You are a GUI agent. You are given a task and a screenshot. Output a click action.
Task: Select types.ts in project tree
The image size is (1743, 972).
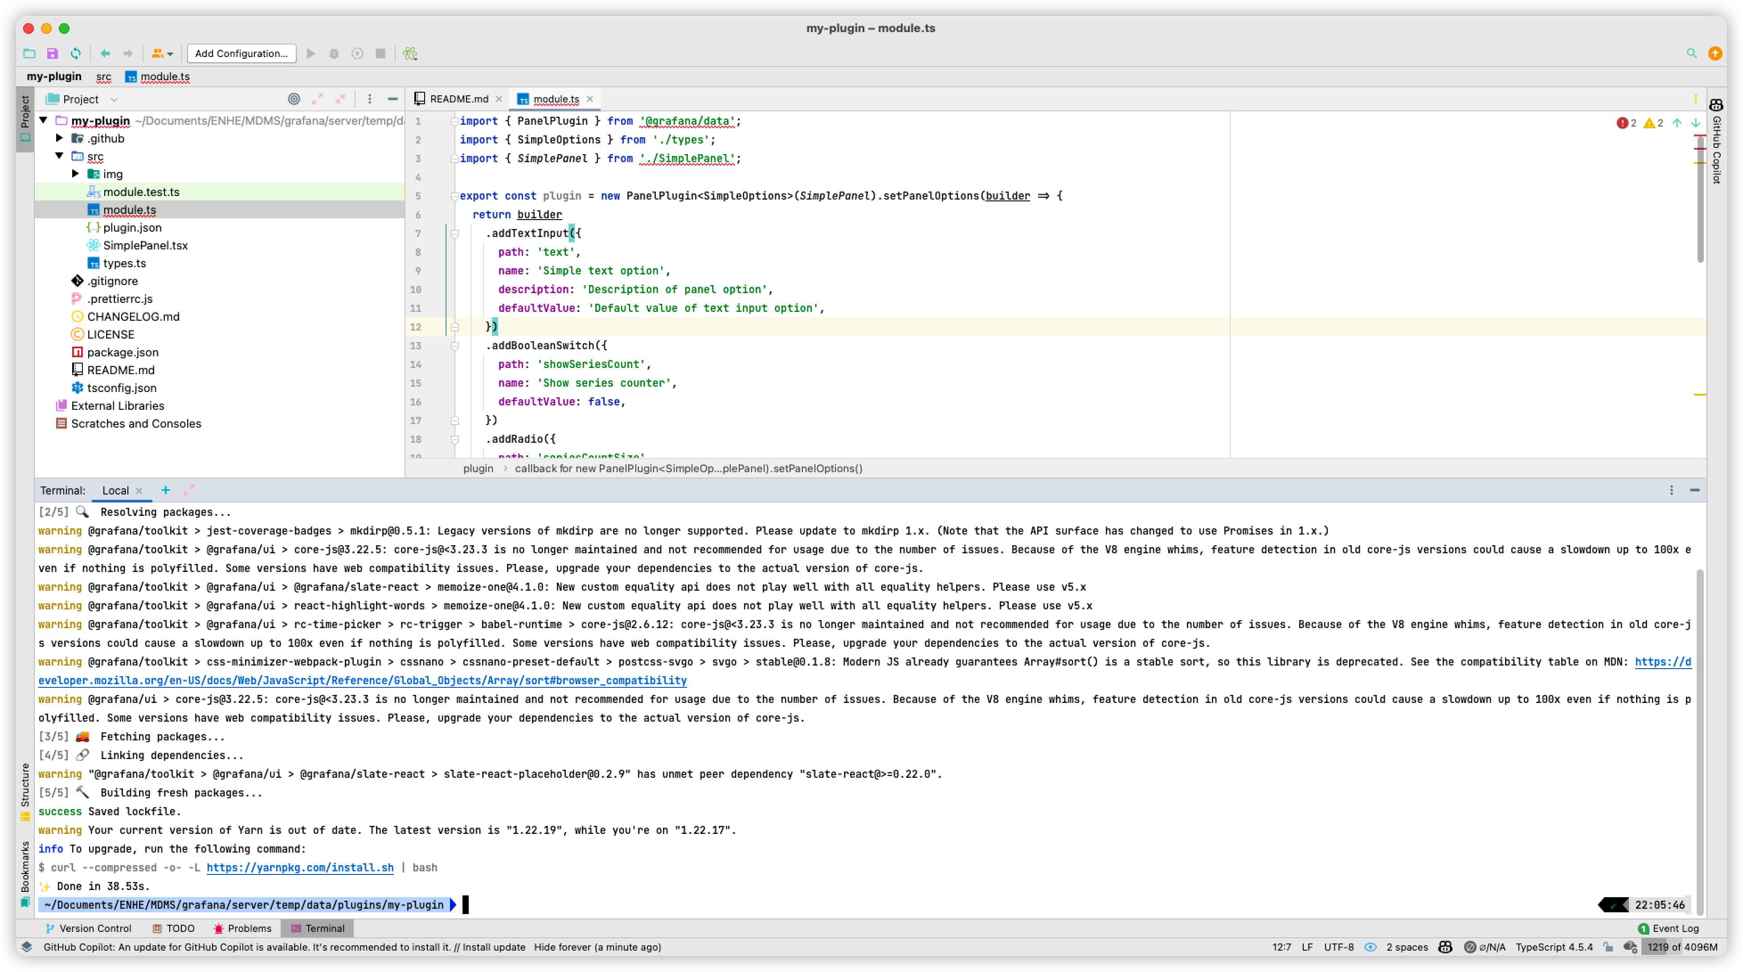pyautogui.click(x=124, y=263)
